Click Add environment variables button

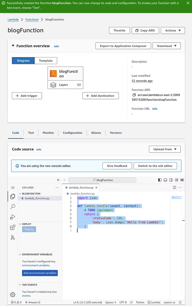(x=40, y=273)
